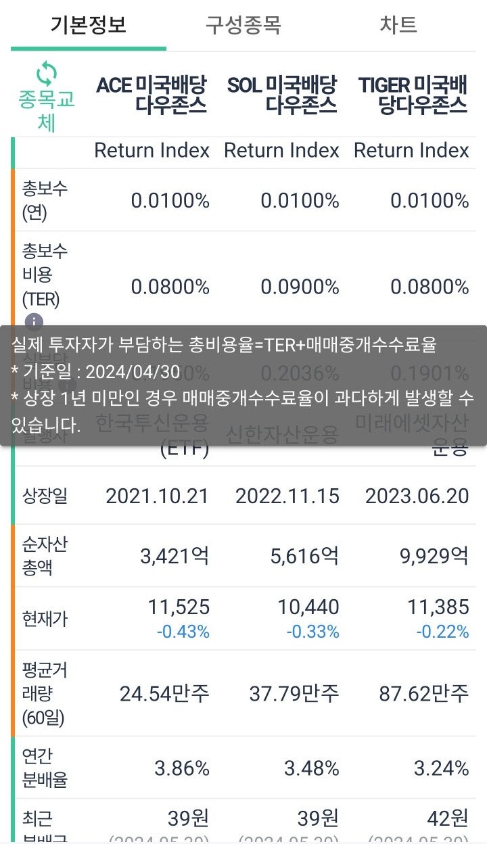Tap the TIGER 미국배당다우존스 column header
The height and width of the screenshot is (844, 487).
tap(412, 95)
